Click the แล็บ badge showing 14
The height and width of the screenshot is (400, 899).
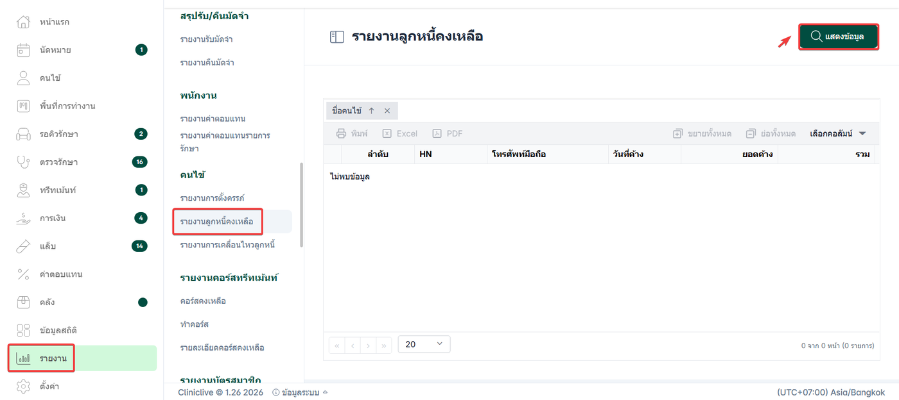[x=139, y=246]
